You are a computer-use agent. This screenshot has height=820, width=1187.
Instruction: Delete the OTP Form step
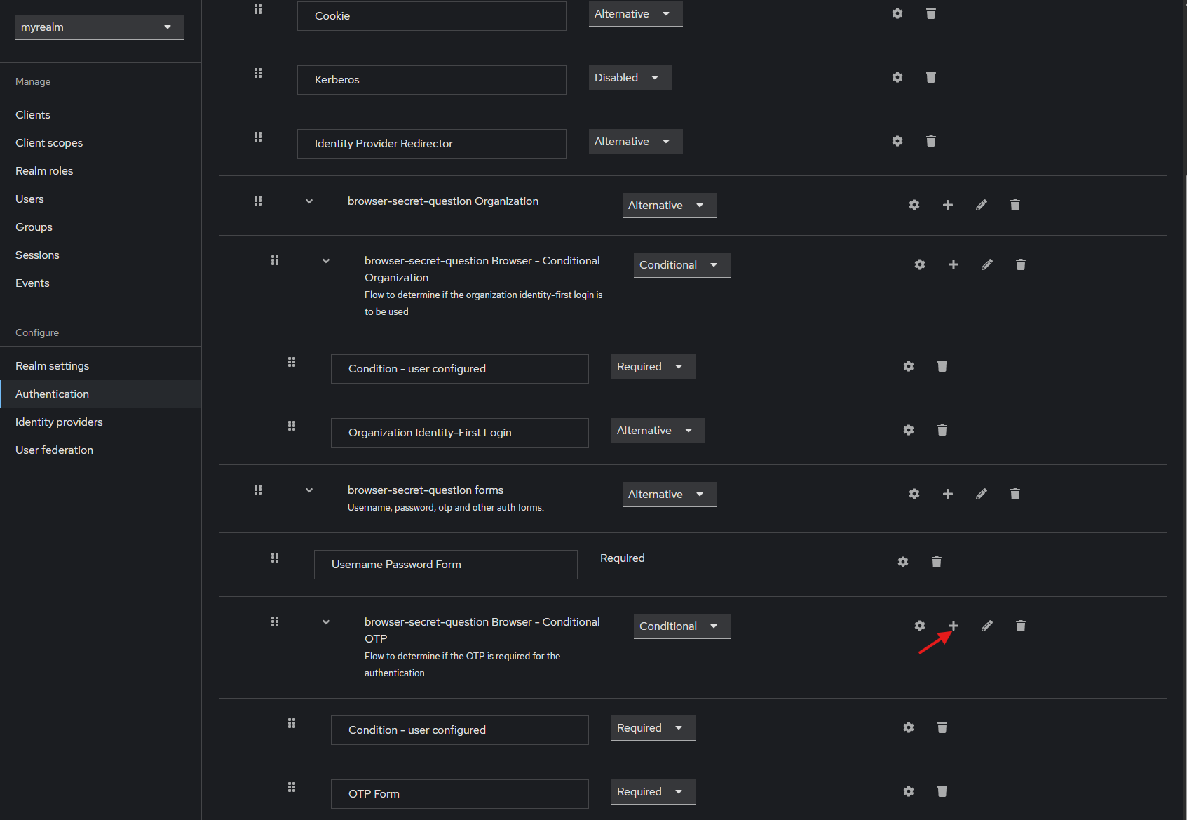pyautogui.click(x=942, y=791)
